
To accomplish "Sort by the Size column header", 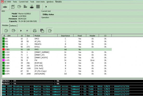I will pos(30,36).
